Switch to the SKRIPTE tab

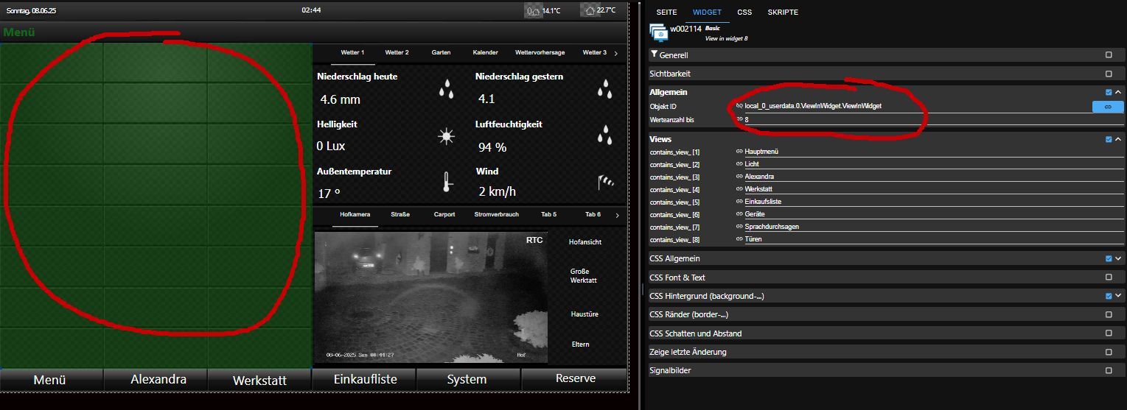(x=782, y=13)
